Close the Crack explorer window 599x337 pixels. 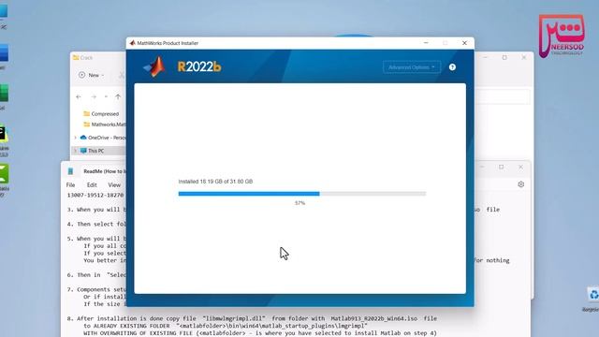coord(524,57)
